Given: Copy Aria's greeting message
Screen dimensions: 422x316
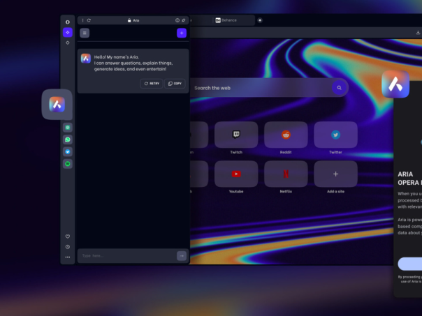Looking at the screenshot, I should [175, 83].
